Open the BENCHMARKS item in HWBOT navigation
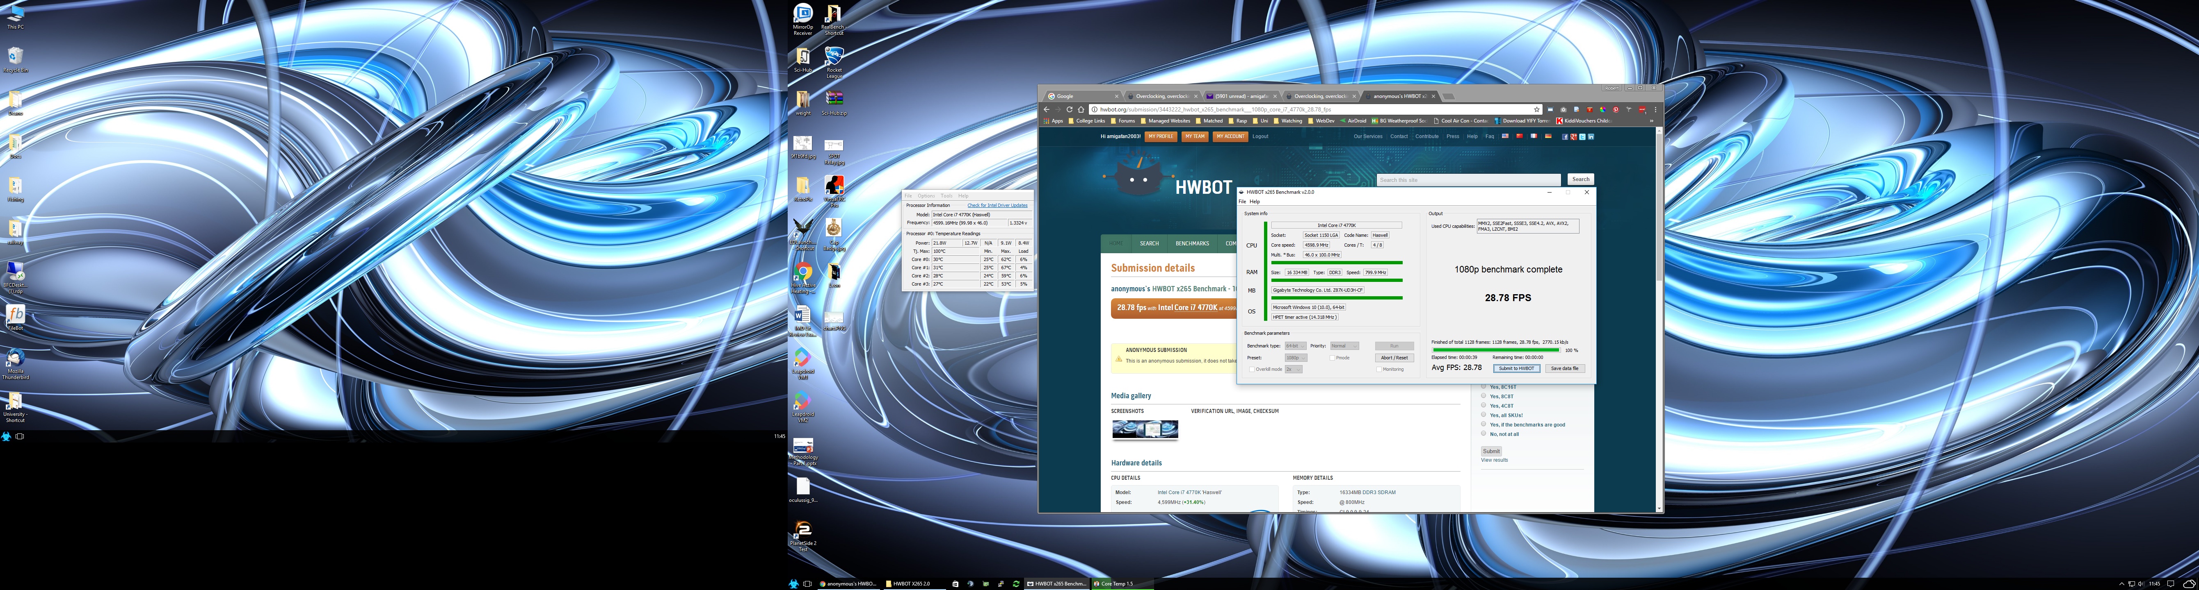This screenshot has height=590, width=2199. [x=1192, y=243]
